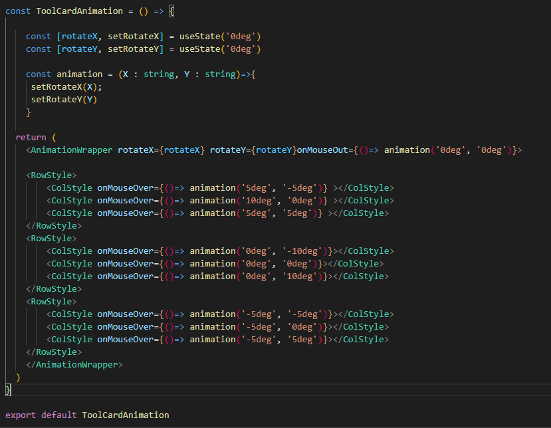The height and width of the screenshot is (428, 551).
Task: Click the ColStyle line with '-5deg', '5deg'
Action: pyautogui.click(x=217, y=340)
